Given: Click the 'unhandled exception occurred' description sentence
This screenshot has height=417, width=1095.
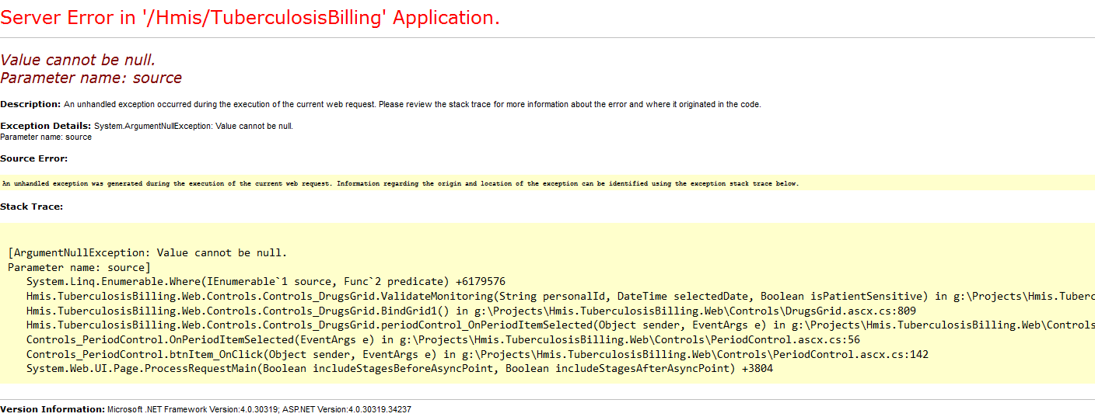Looking at the screenshot, I should (412, 104).
